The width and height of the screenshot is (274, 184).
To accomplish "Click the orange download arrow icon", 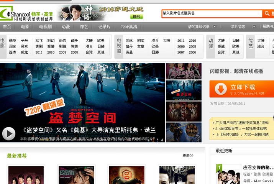I will 221,89.
